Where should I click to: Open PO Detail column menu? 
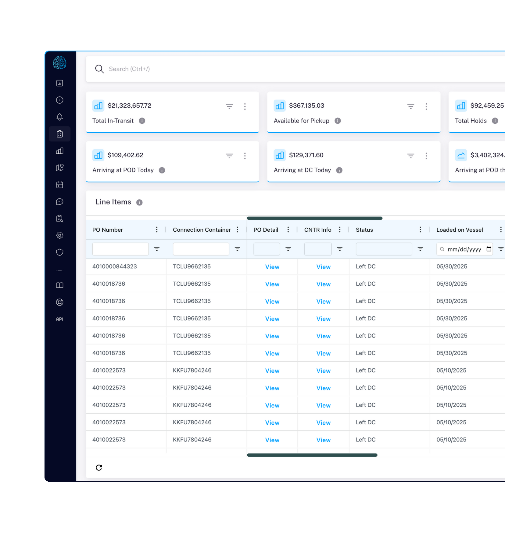288,230
